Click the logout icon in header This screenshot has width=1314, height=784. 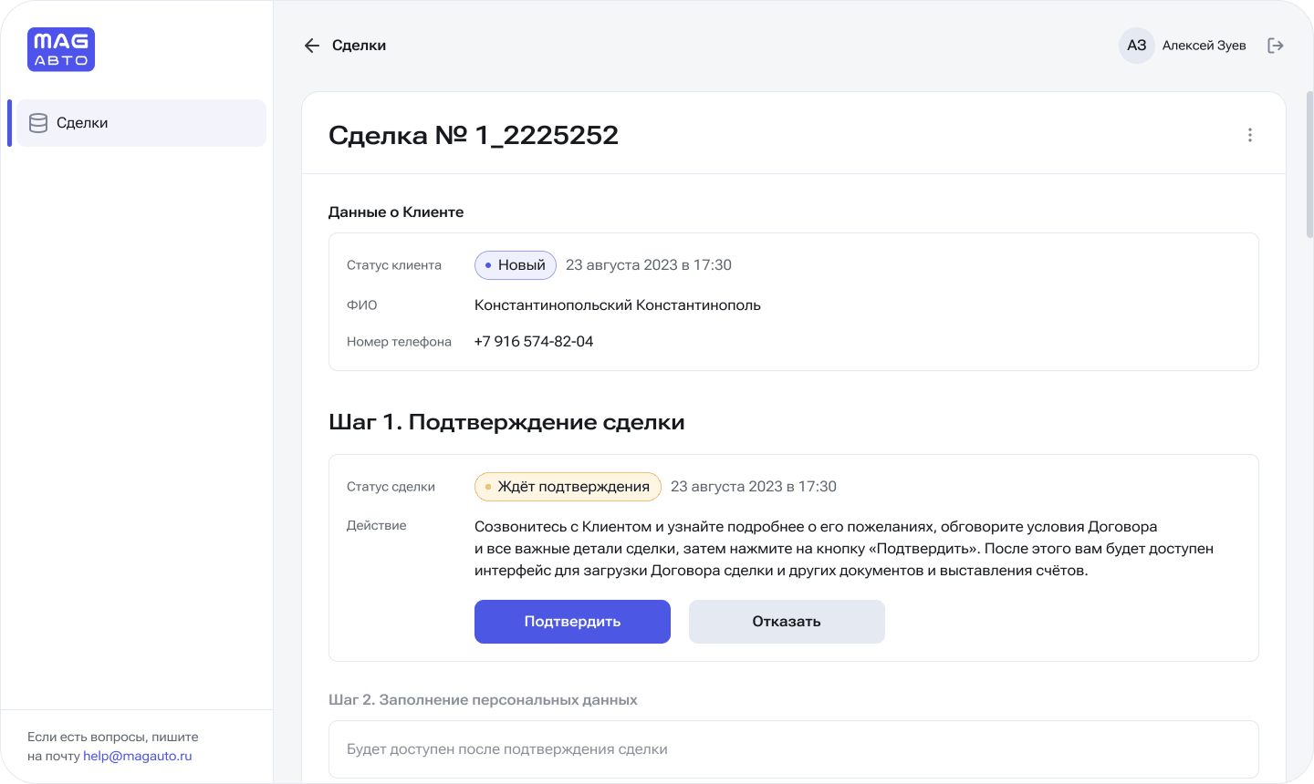click(x=1276, y=46)
